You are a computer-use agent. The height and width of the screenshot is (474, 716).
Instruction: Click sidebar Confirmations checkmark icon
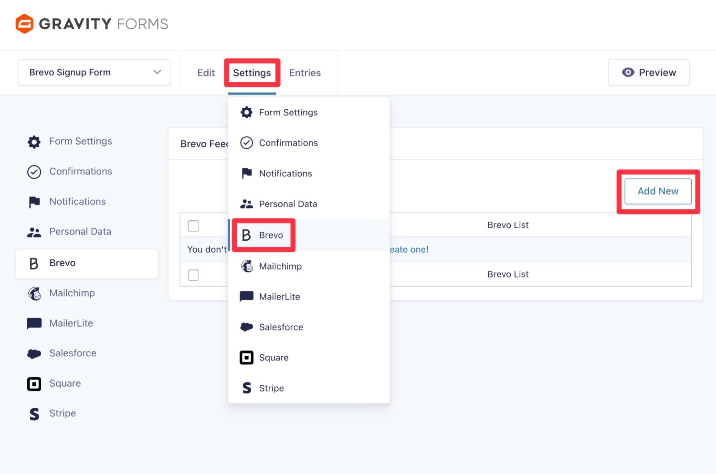pyautogui.click(x=34, y=172)
